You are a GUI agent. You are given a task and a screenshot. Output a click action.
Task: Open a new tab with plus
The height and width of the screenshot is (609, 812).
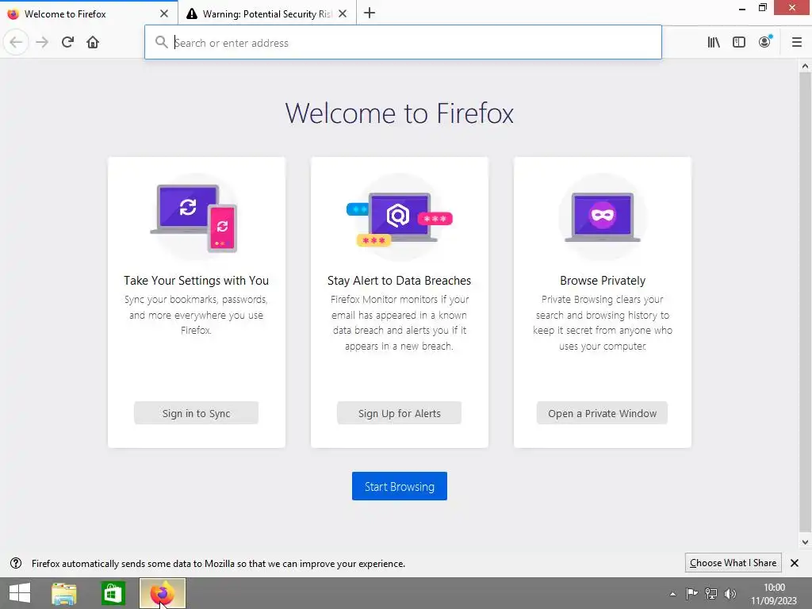[370, 13]
